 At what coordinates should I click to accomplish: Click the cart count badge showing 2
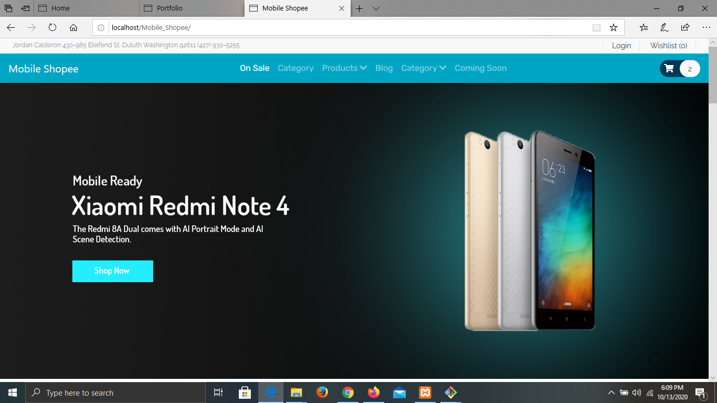[x=690, y=69]
